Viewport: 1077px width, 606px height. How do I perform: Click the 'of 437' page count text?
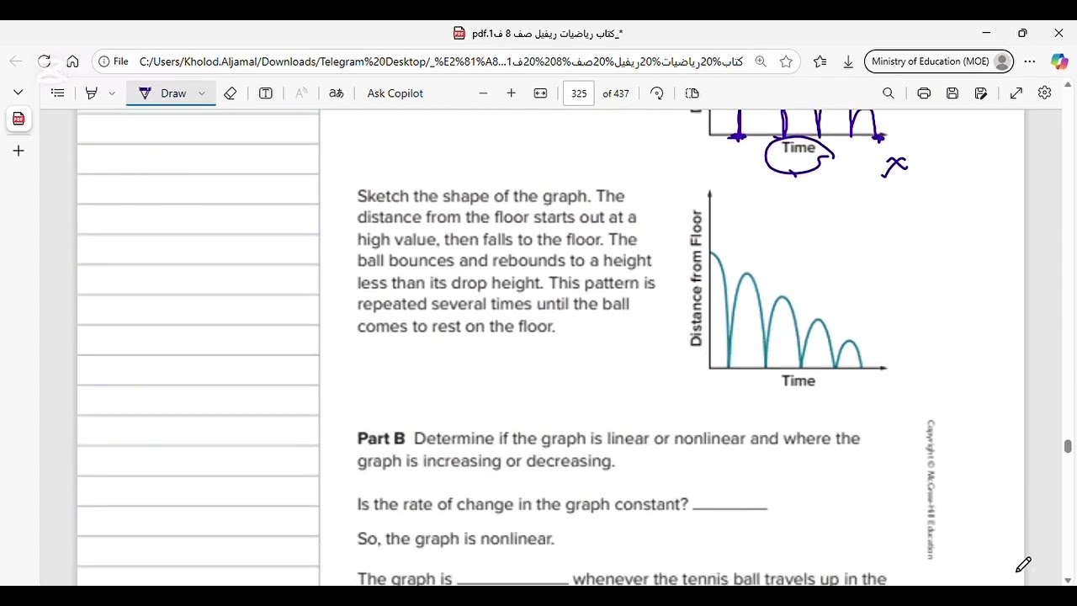[616, 93]
